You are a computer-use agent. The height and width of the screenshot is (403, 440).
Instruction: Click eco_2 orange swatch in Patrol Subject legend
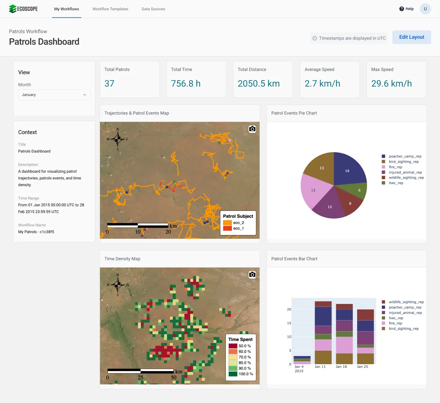pos(227,223)
